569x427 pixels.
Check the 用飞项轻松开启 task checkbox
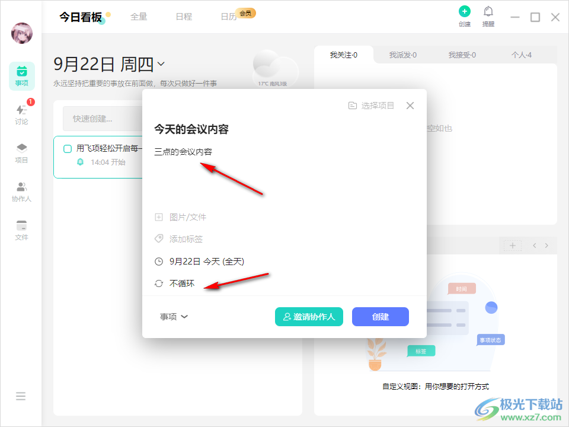point(68,149)
